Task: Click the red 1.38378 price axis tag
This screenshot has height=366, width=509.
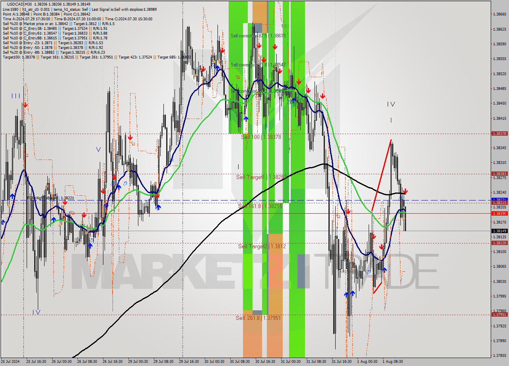Action: (x=499, y=134)
